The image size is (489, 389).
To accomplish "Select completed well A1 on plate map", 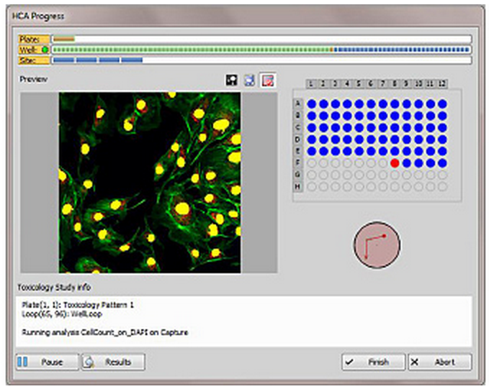I will (x=312, y=104).
